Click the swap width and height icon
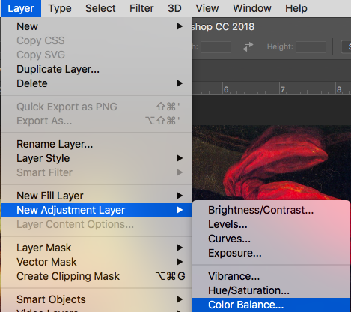Viewport: 351px width, 312px height. [x=248, y=46]
